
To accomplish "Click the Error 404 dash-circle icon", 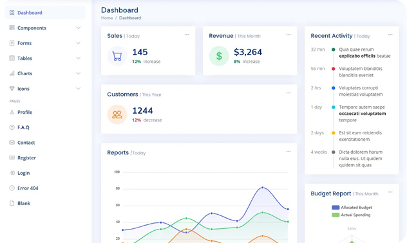I will [x=12, y=188].
